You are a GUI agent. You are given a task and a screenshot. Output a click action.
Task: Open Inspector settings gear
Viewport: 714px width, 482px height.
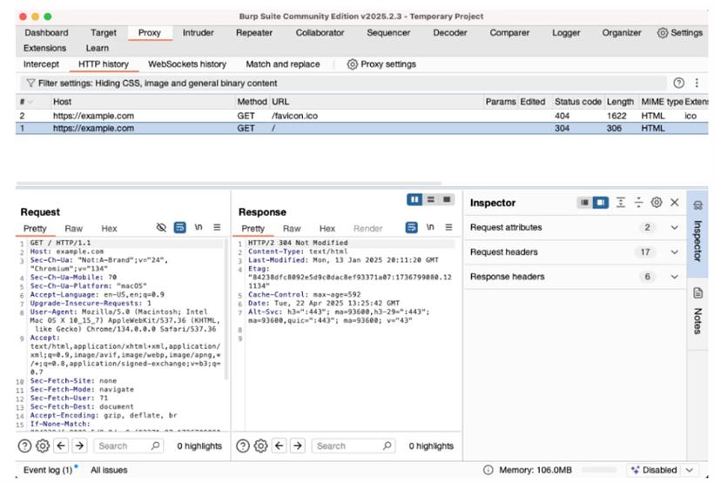[x=657, y=202]
